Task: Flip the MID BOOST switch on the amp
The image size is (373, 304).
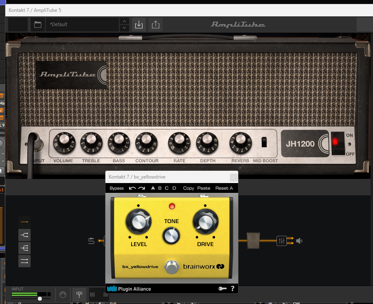Action: coord(264,142)
